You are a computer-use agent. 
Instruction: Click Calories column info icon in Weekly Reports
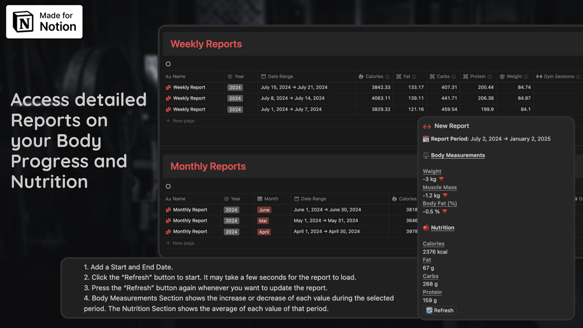[x=388, y=77]
